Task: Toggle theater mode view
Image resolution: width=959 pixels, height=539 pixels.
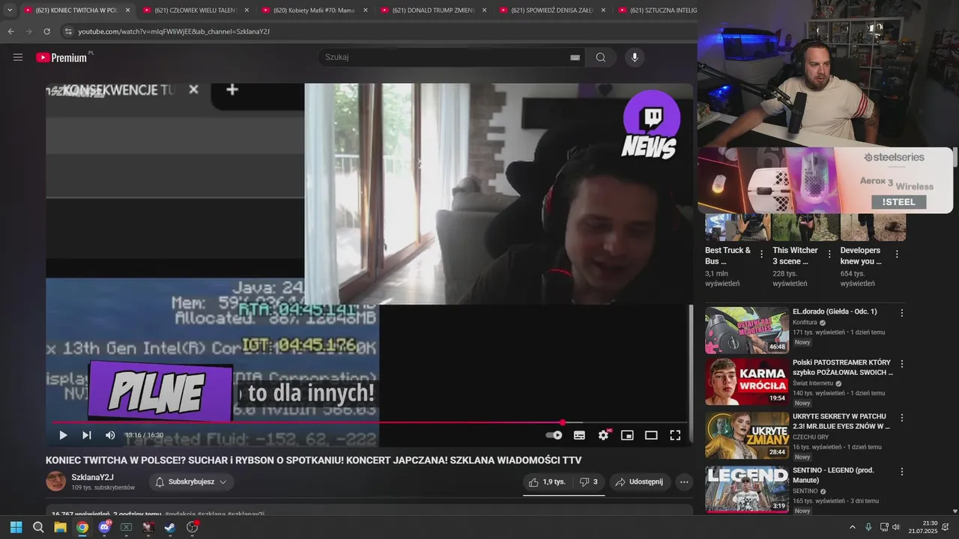Action: [651, 435]
